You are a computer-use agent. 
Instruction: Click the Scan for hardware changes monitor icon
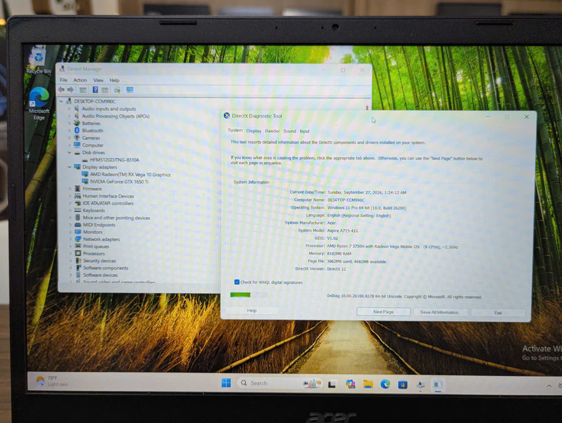point(130,90)
